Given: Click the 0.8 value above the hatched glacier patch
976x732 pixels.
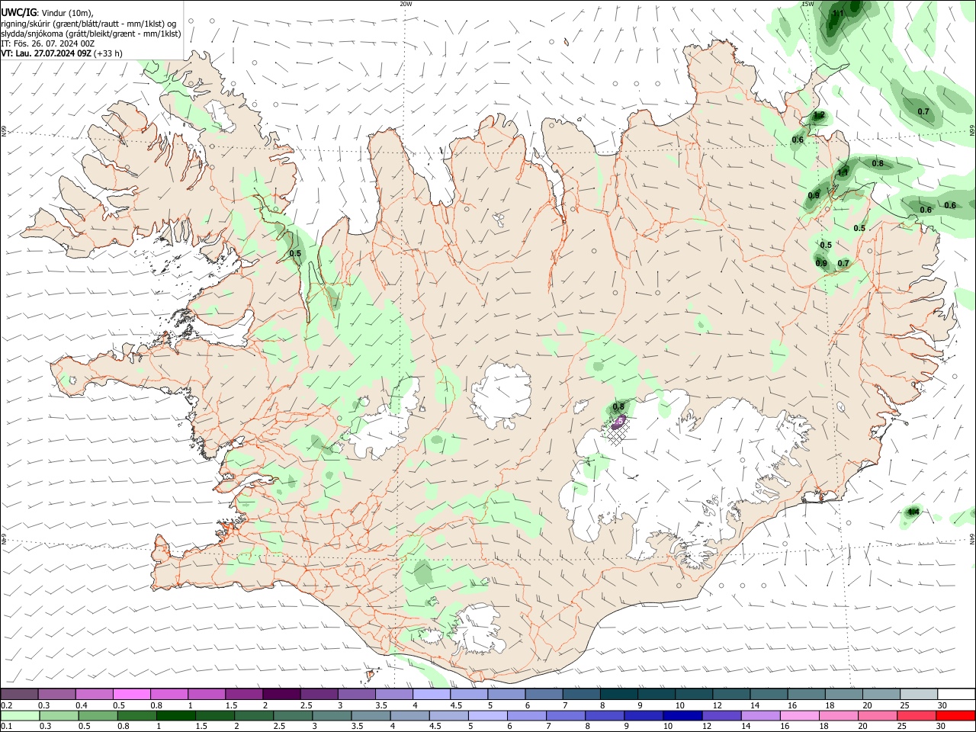Looking at the screenshot, I should (618, 406).
